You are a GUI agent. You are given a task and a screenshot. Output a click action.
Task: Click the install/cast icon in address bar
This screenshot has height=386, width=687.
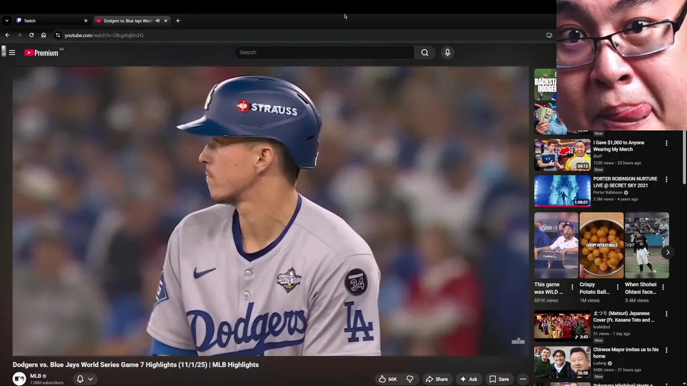549,35
